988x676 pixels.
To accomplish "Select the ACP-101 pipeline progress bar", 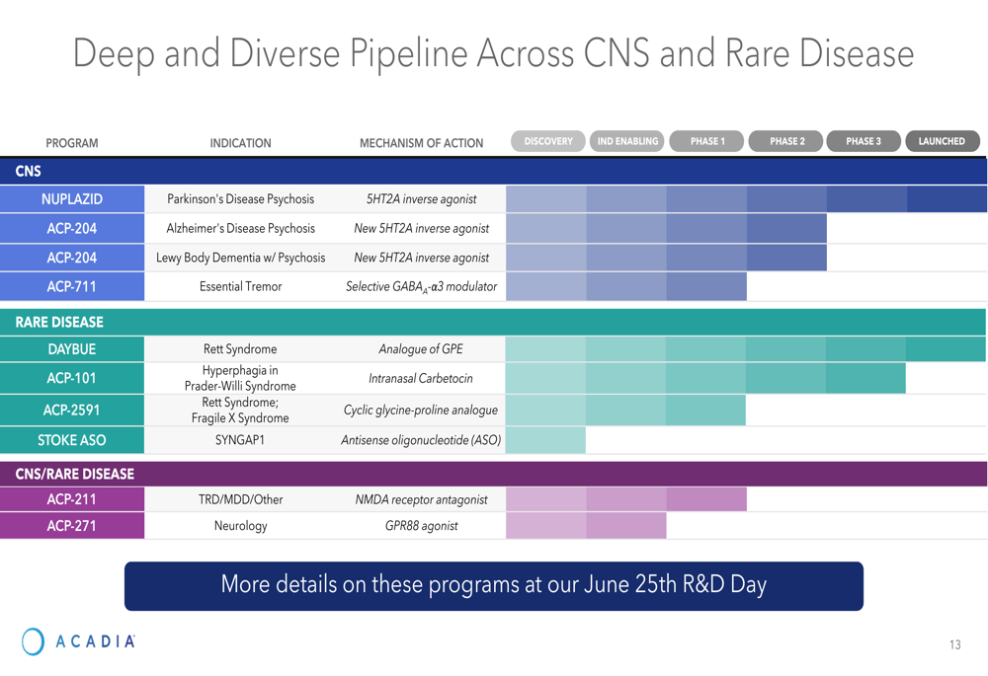I will point(705,378).
